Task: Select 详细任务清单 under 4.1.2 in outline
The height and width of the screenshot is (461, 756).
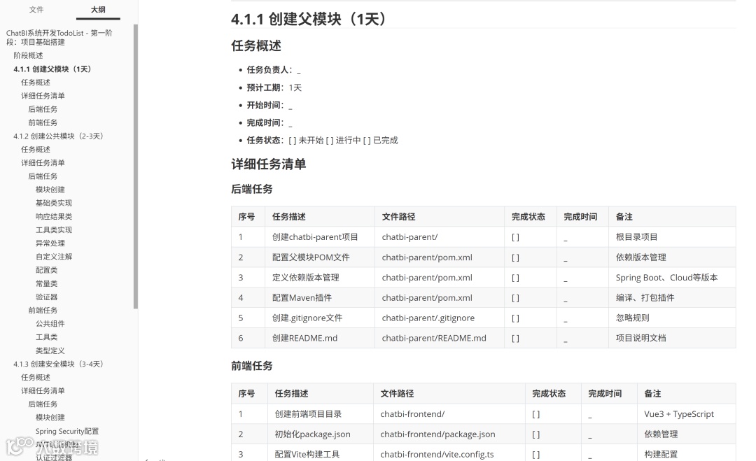Action: click(x=43, y=163)
